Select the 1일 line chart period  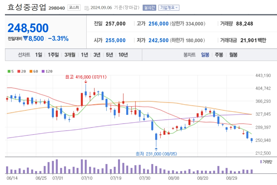[39, 55]
